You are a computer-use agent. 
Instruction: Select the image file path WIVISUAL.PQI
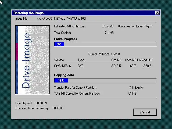pos(61,19)
